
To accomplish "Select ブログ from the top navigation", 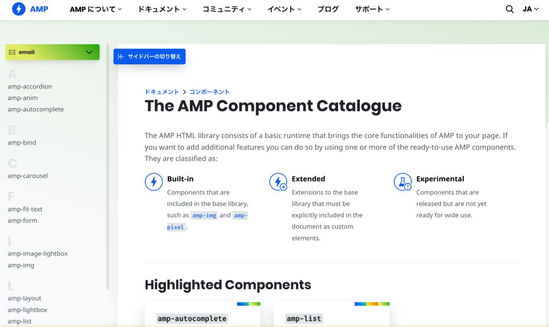I will pos(328,9).
